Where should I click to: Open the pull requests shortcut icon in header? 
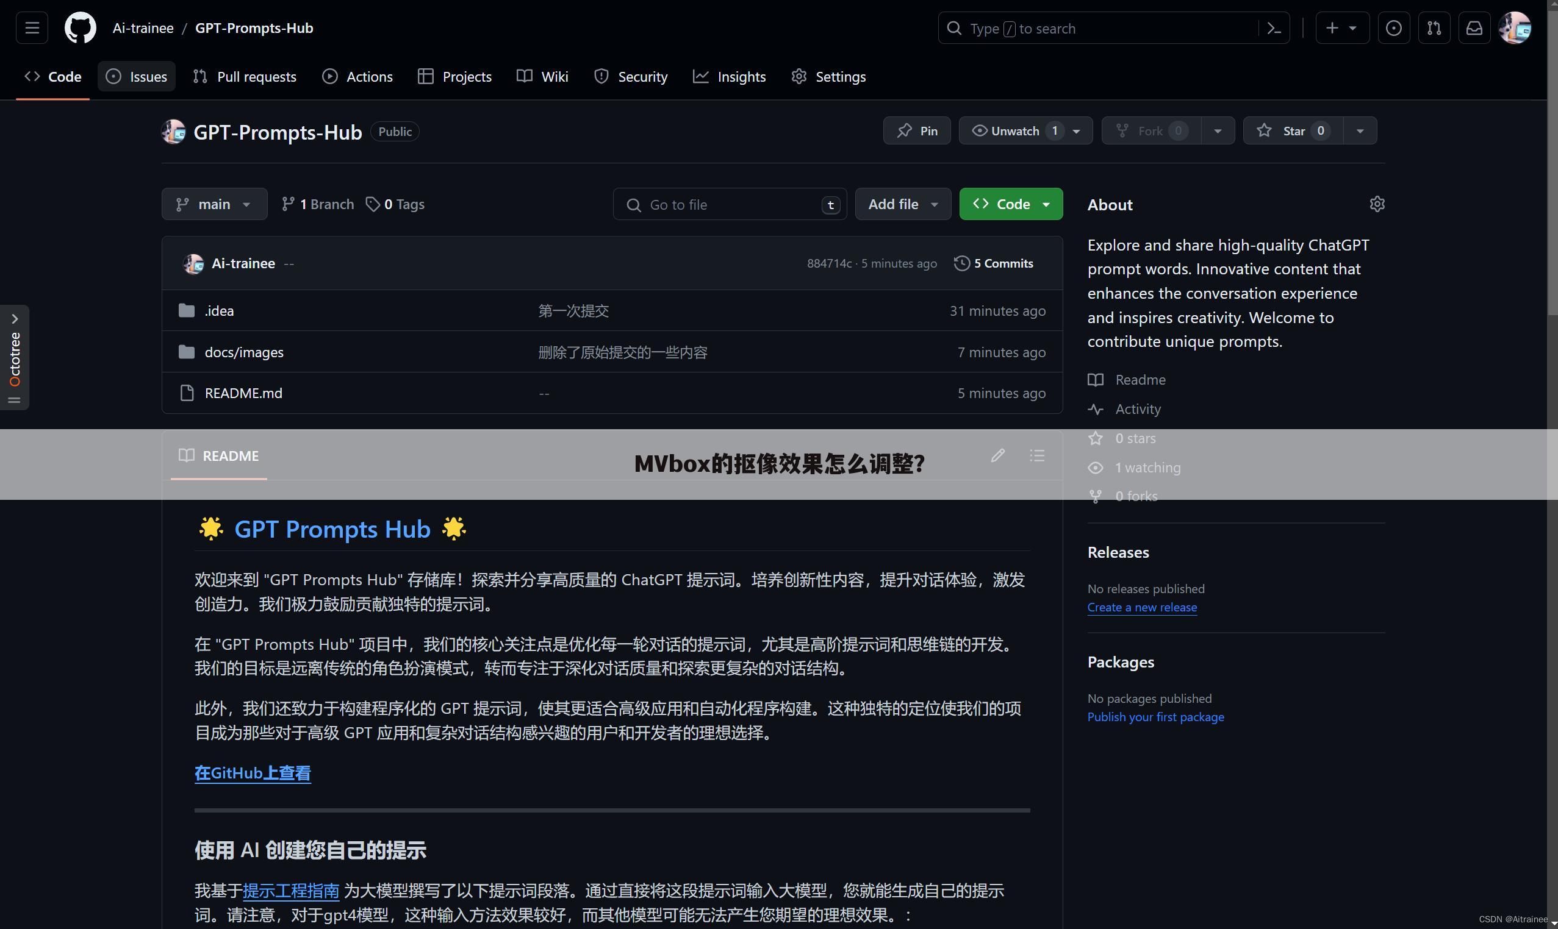click(1434, 28)
